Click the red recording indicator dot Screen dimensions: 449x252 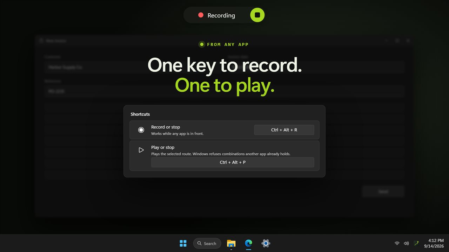click(201, 15)
